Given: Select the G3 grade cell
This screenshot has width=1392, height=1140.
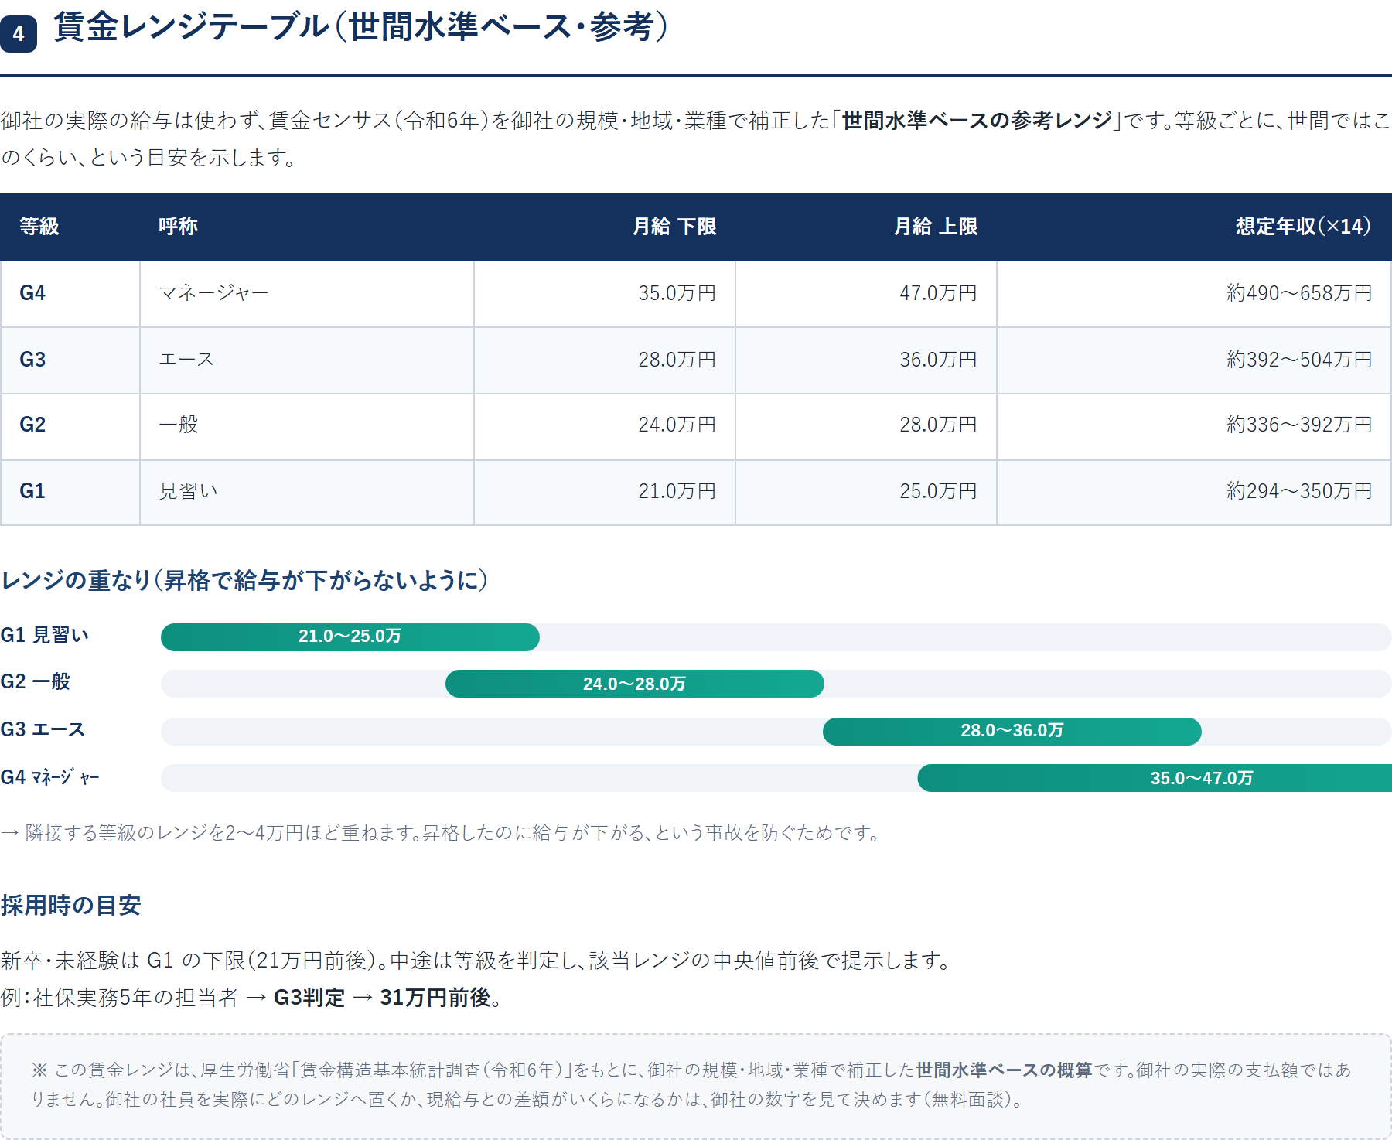Looking at the screenshot, I should point(70,360).
